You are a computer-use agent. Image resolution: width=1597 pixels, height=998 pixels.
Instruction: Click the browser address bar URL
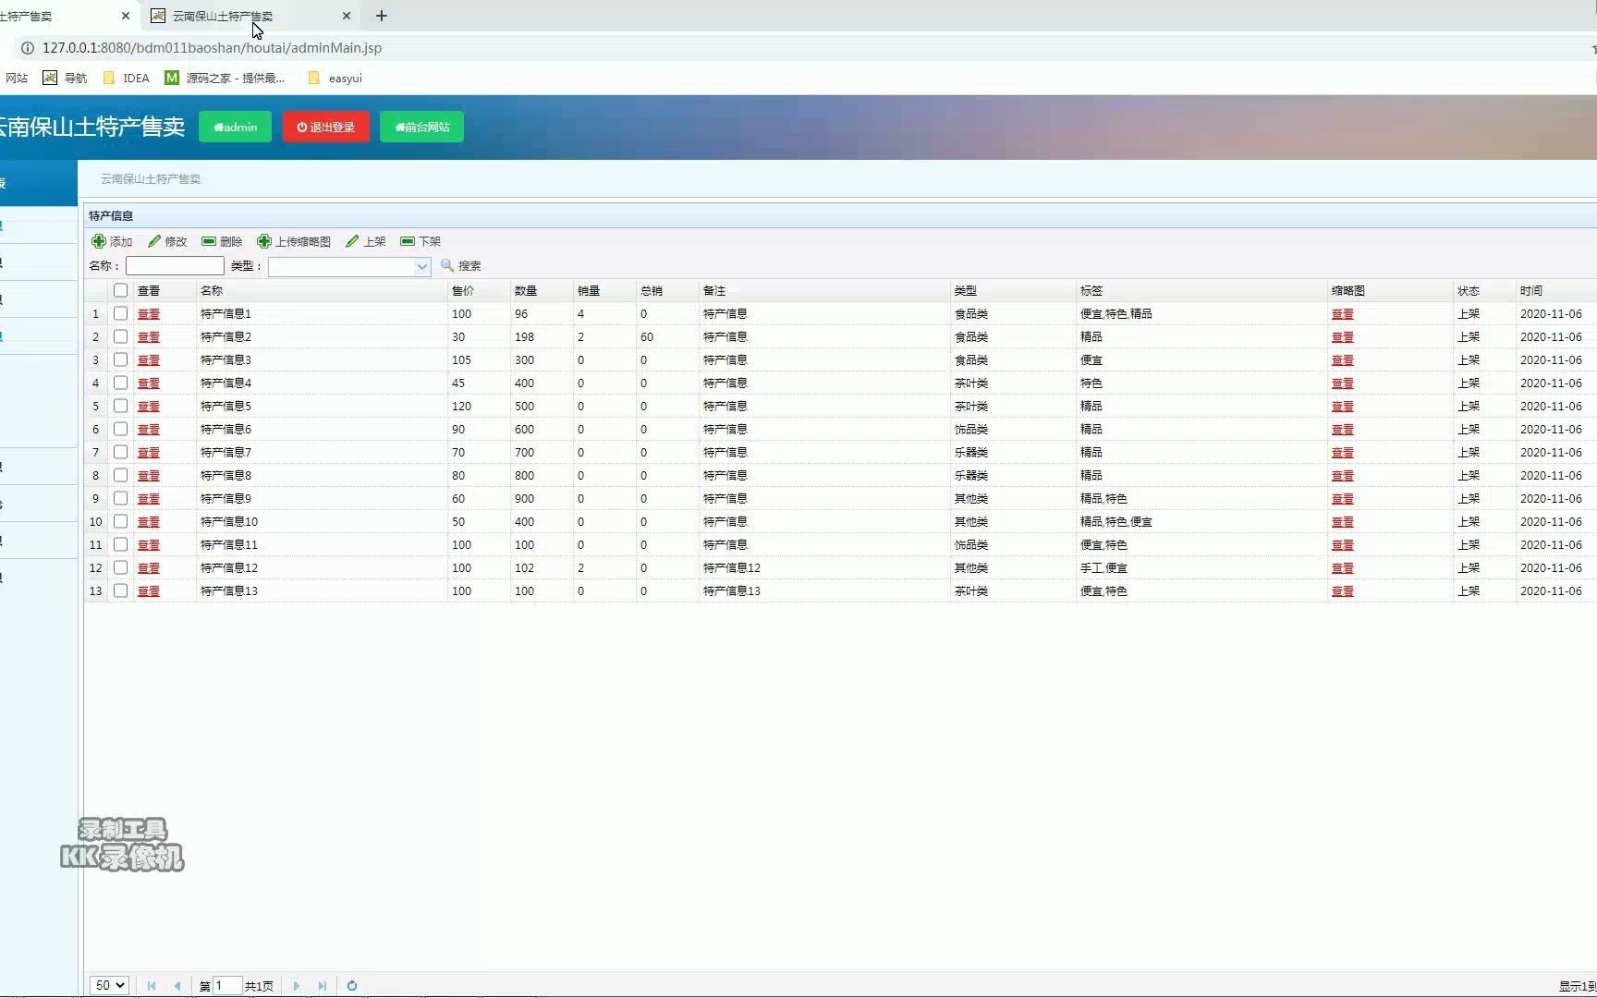[212, 48]
